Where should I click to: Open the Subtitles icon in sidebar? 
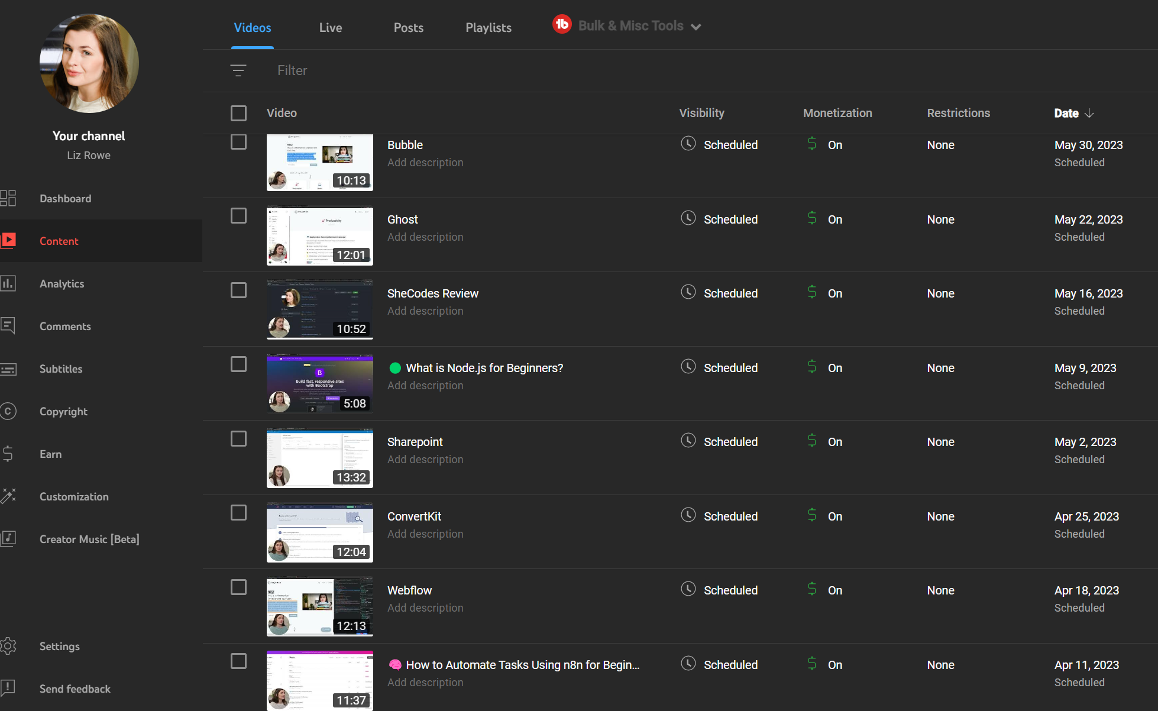(x=8, y=369)
